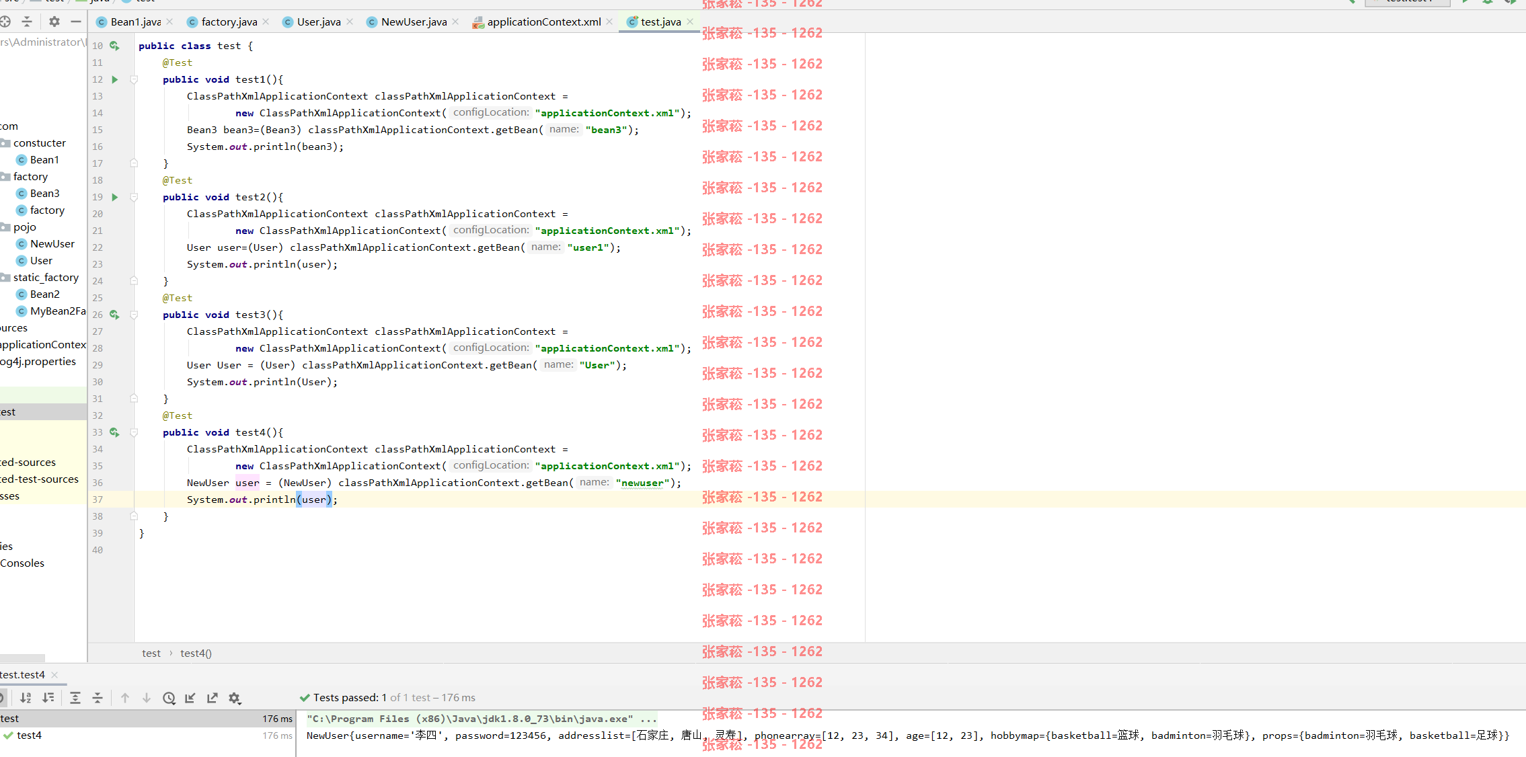Sort test results by duration
The height and width of the screenshot is (757, 1526).
click(x=48, y=698)
